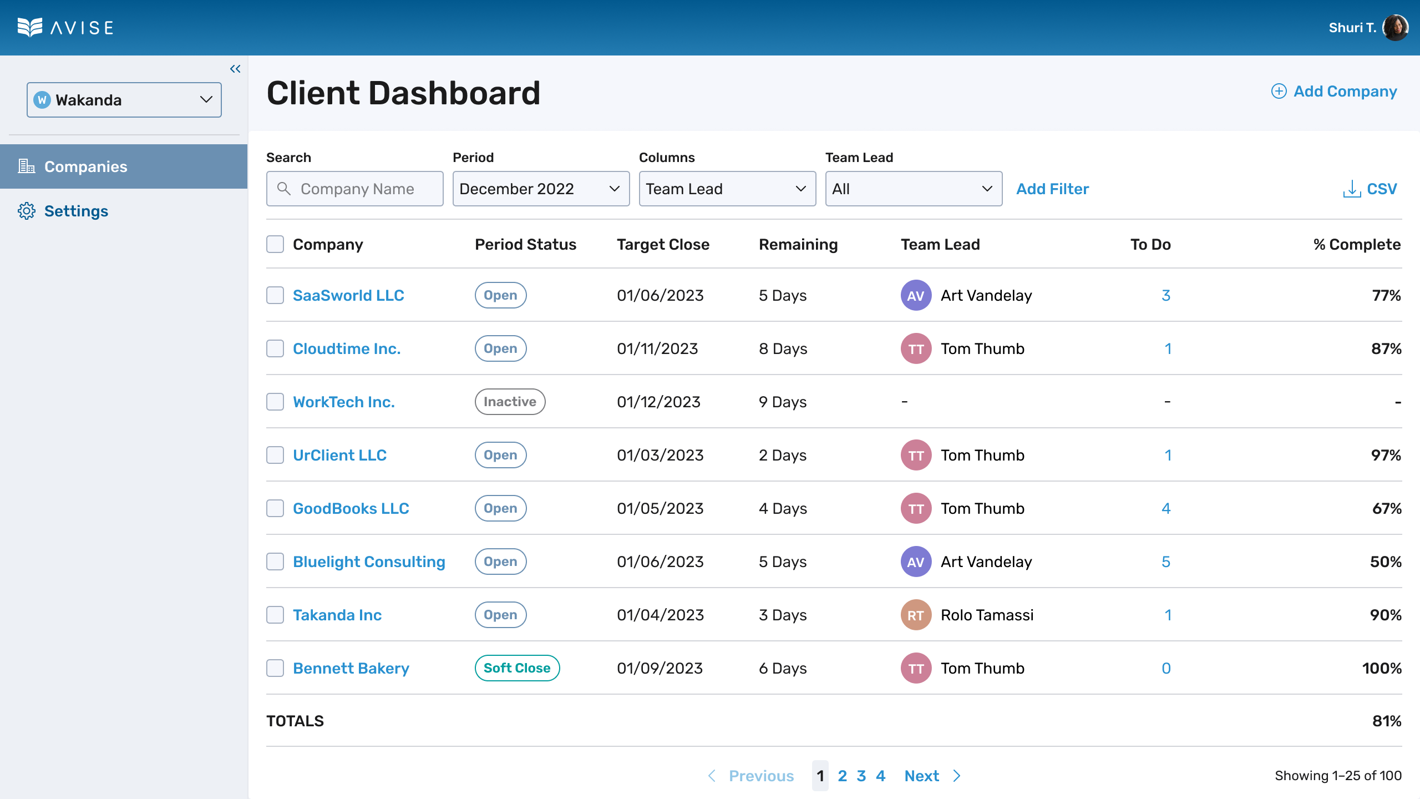
Task: Click the search magnifier icon
Action: 284,189
